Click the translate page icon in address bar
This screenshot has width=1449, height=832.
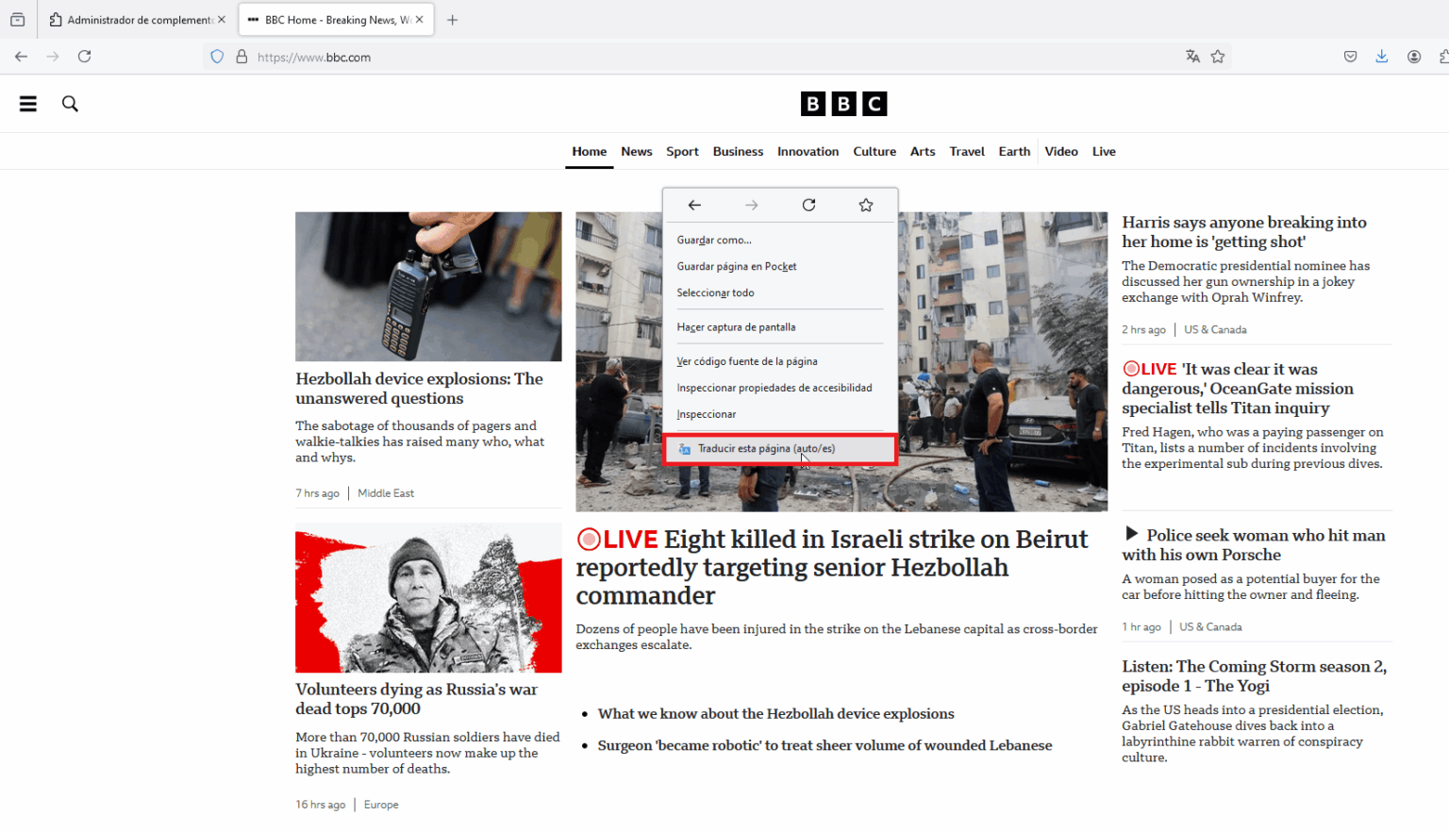pos(1192,57)
